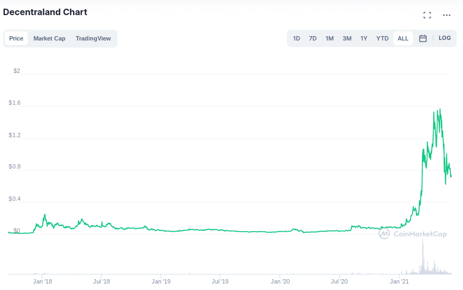
Task: Click the $0.4 price axis label
Action: click(15, 199)
